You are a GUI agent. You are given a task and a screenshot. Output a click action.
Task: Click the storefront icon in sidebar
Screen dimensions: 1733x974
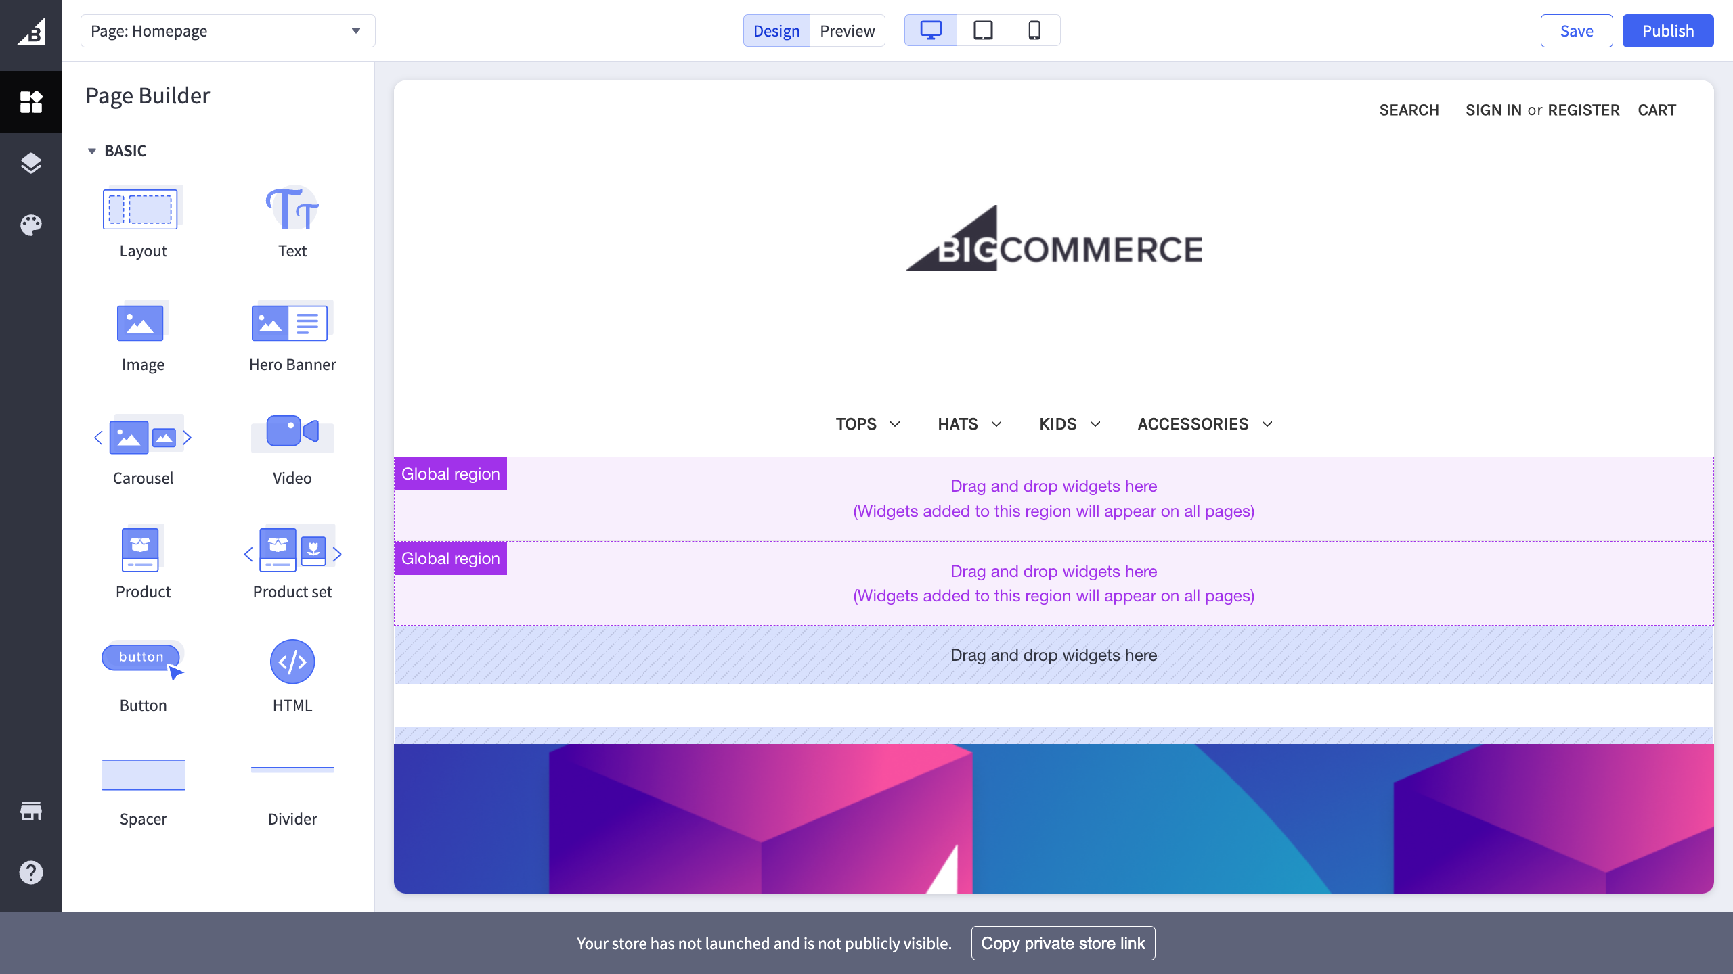[x=30, y=811]
